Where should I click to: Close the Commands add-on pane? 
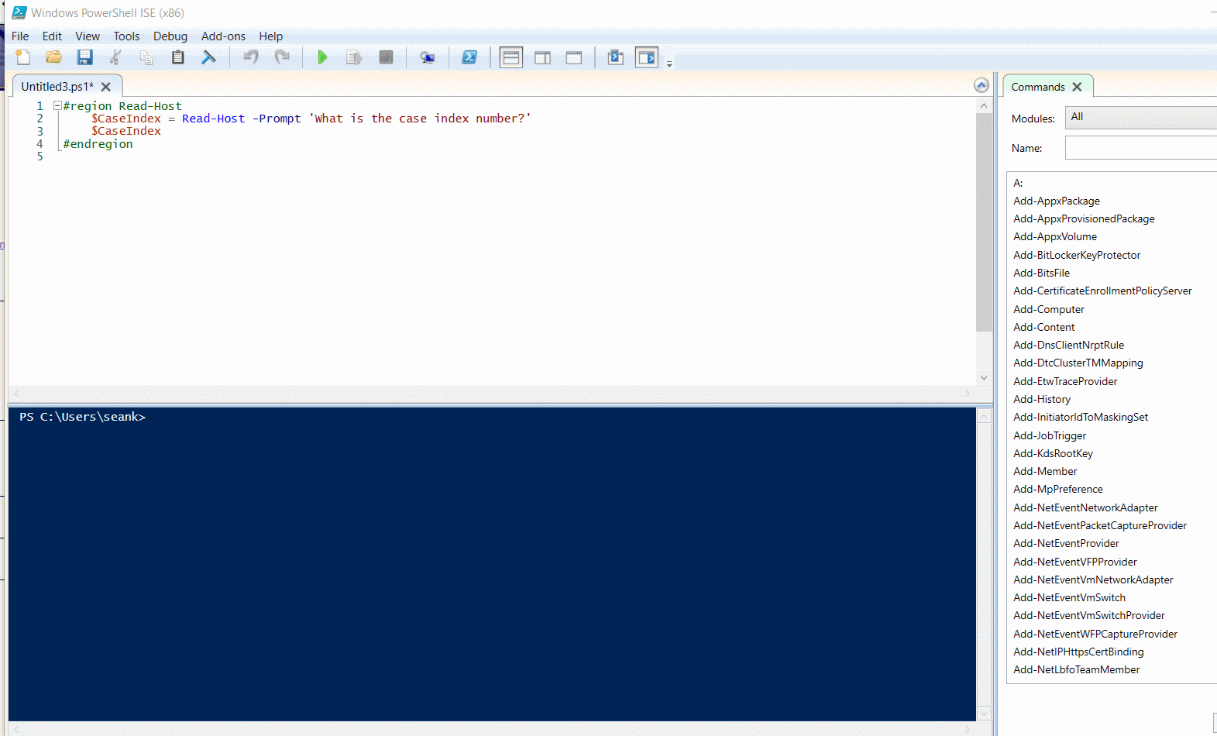1077,87
